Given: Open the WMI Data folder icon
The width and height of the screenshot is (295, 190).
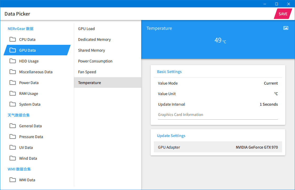Looking at the screenshot, I should pyautogui.click(x=13, y=180).
